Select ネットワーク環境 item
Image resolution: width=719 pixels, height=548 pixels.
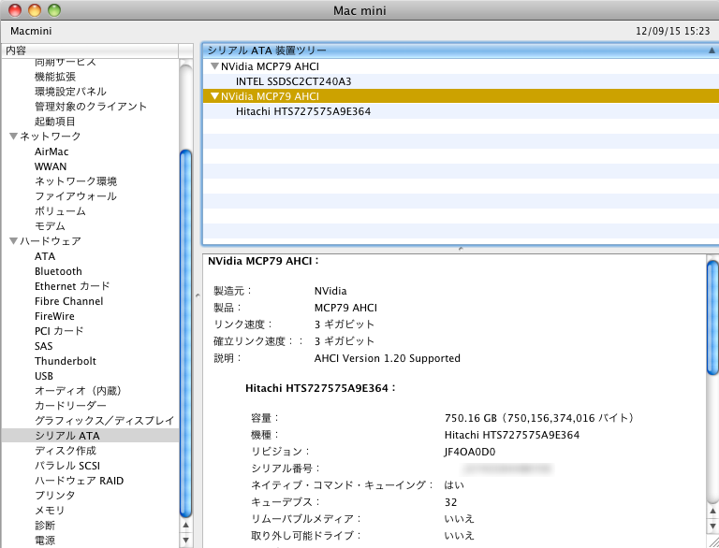[x=76, y=181]
